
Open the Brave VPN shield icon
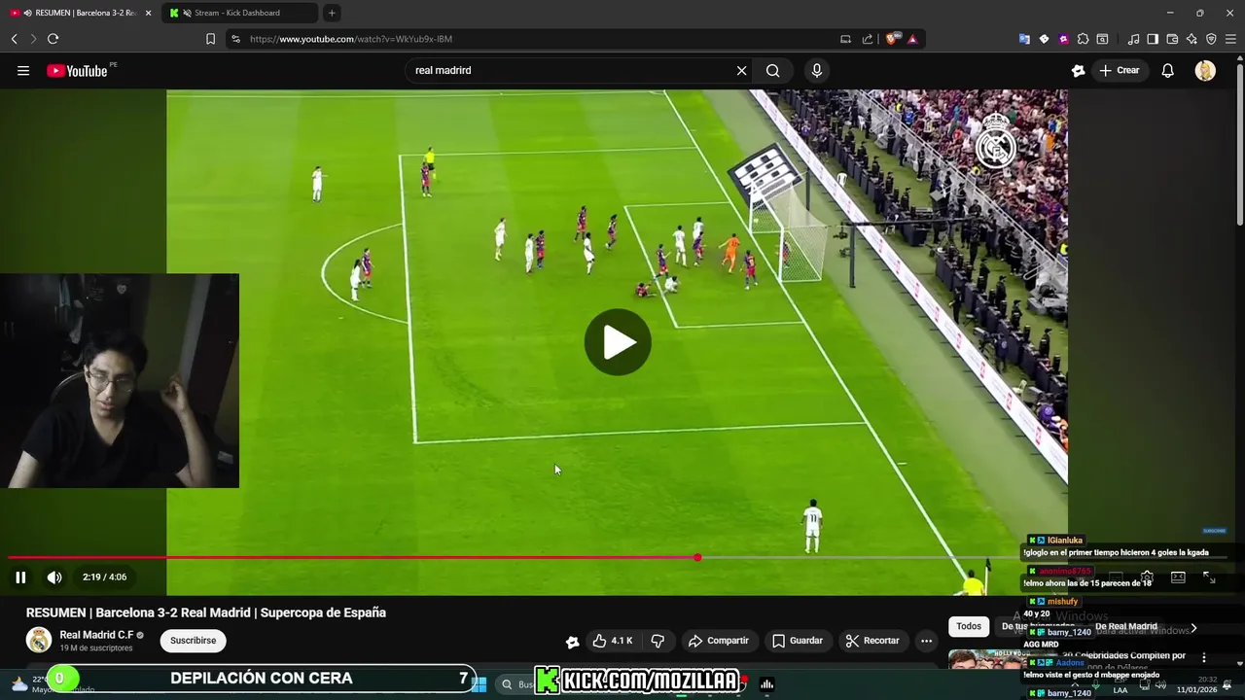point(1211,39)
